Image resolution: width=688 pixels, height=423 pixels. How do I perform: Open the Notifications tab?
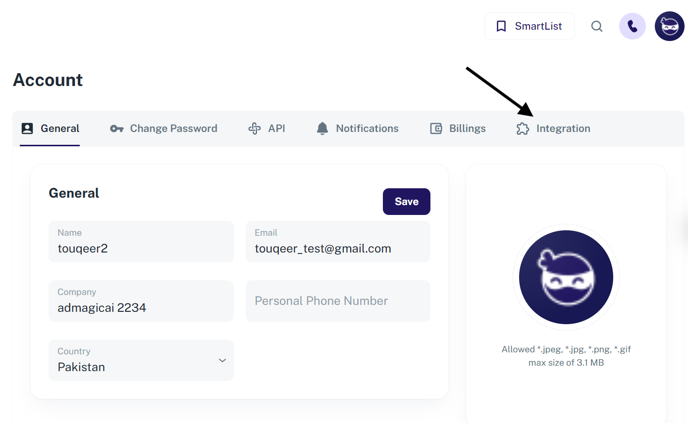(x=367, y=128)
